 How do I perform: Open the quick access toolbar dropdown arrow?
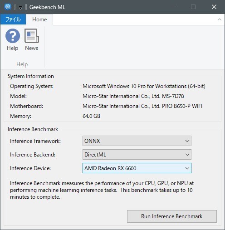point(20,7)
